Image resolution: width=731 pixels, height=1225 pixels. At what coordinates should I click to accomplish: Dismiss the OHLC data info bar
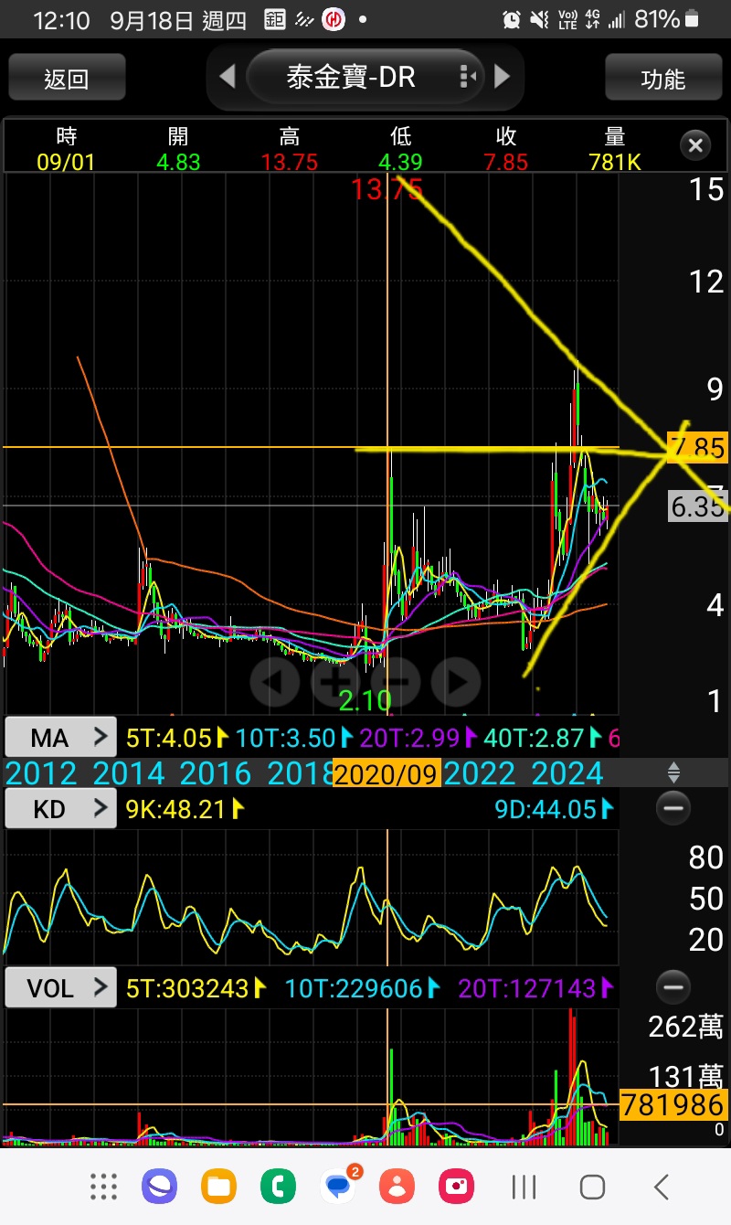[x=695, y=145]
